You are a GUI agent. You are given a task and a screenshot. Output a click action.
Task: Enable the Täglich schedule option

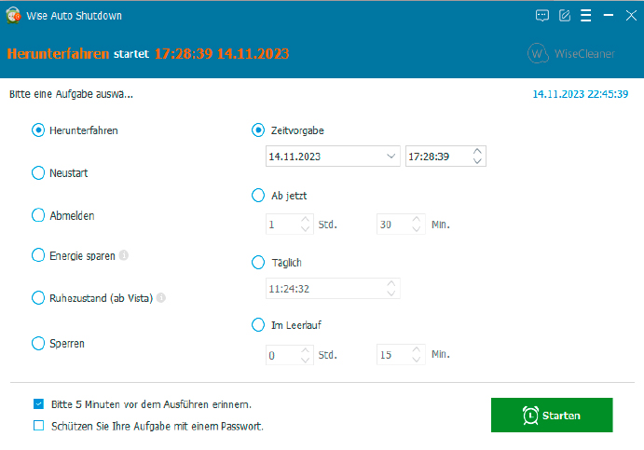[x=258, y=263]
